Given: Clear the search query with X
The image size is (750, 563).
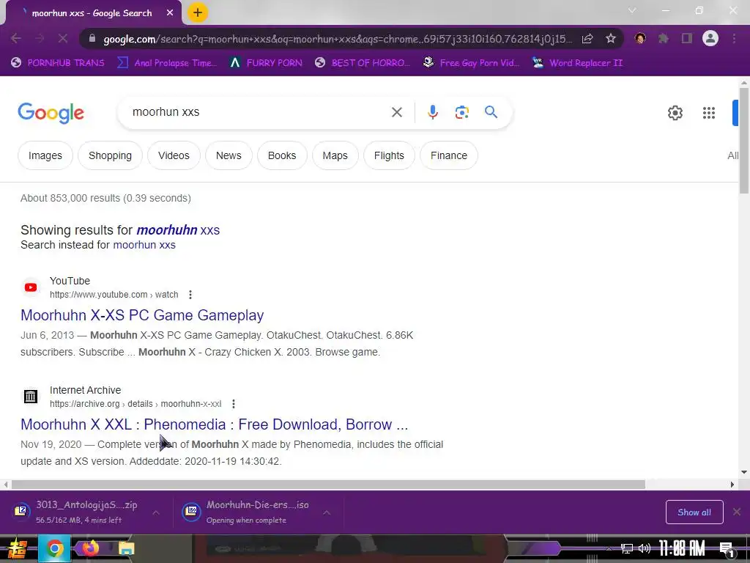Looking at the screenshot, I should click(x=396, y=112).
